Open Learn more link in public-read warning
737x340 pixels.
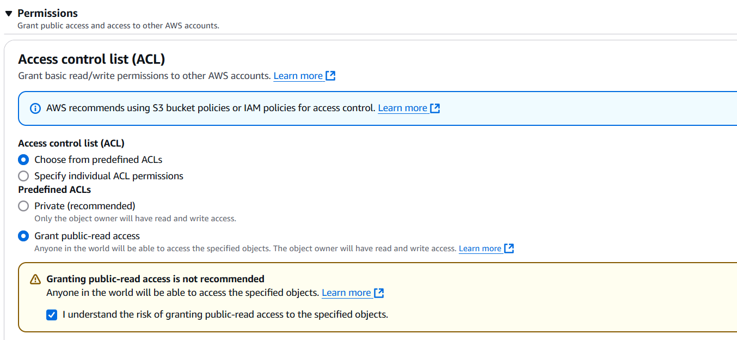(x=346, y=293)
